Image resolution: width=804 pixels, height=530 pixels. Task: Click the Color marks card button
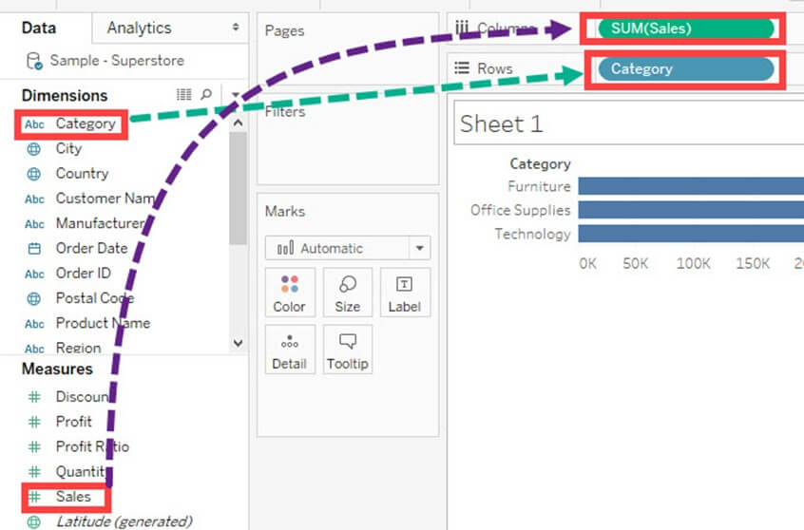point(289,293)
